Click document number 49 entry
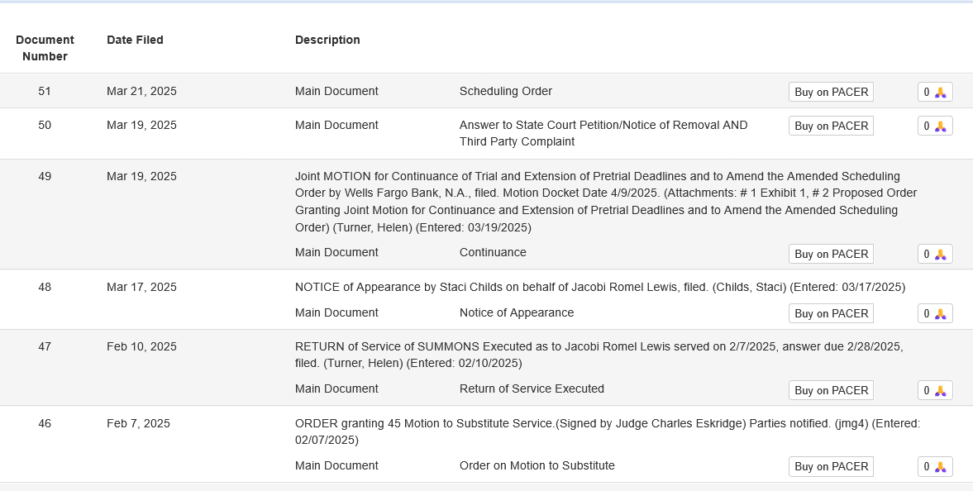 tap(45, 176)
